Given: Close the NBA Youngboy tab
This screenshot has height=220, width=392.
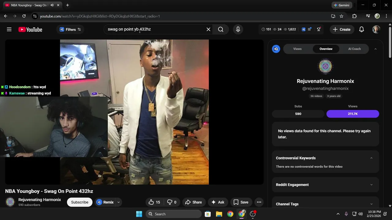Looking at the screenshot, I should (x=58, y=5).
